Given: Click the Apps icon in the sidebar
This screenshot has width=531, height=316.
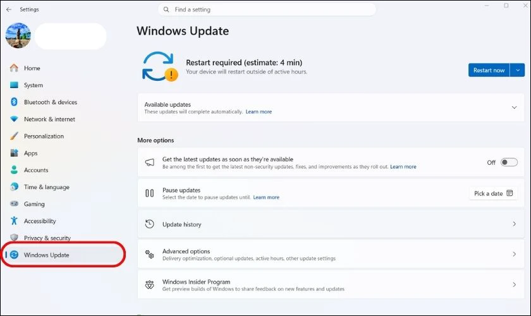Looking at the screenshot, I should coord(14,153).
